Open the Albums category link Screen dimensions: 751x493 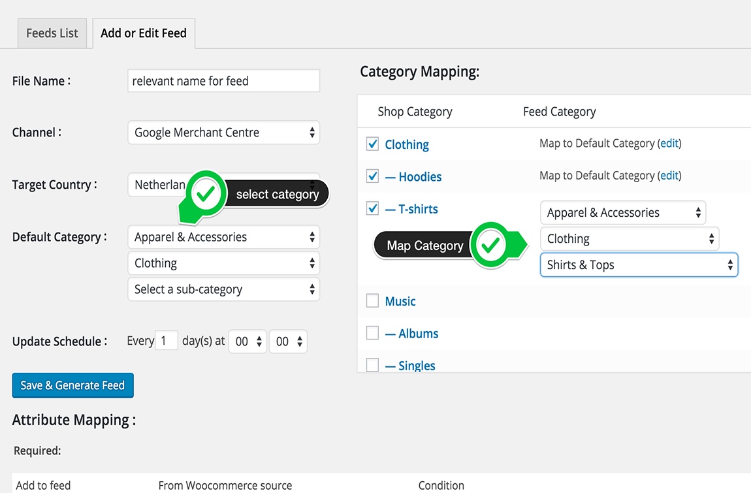tap(412, 334)
